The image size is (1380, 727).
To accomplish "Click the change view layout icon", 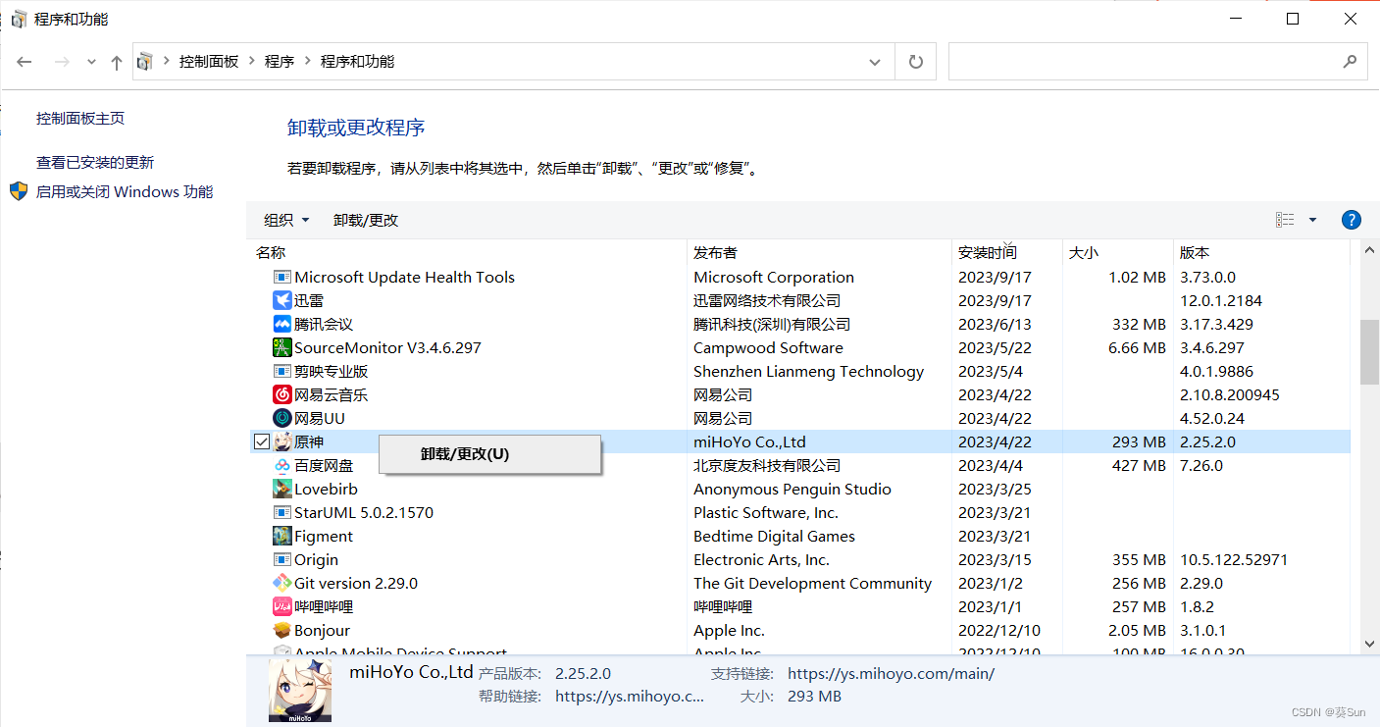I will point(1285,220).
